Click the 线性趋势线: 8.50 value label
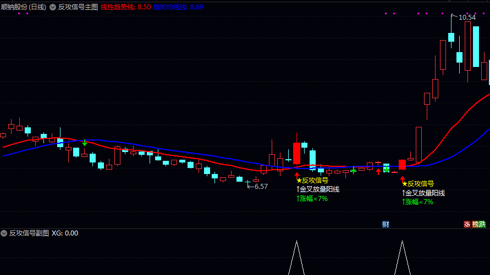 click(x=125, y=7)
